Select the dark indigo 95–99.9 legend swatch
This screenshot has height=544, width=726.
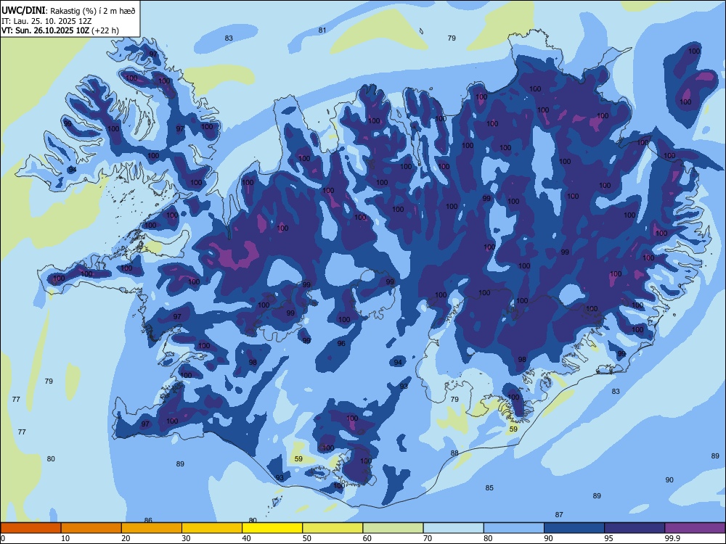635,528
